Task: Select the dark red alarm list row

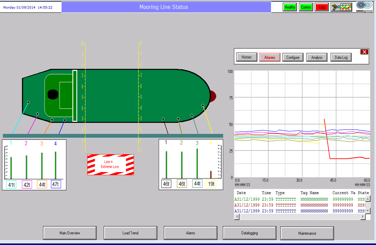Action: 300,205
